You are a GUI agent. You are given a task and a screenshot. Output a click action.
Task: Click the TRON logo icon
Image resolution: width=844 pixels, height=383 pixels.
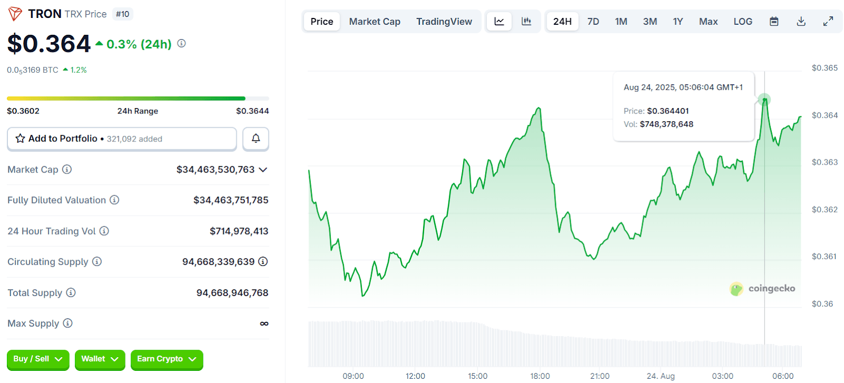[15, 14]
